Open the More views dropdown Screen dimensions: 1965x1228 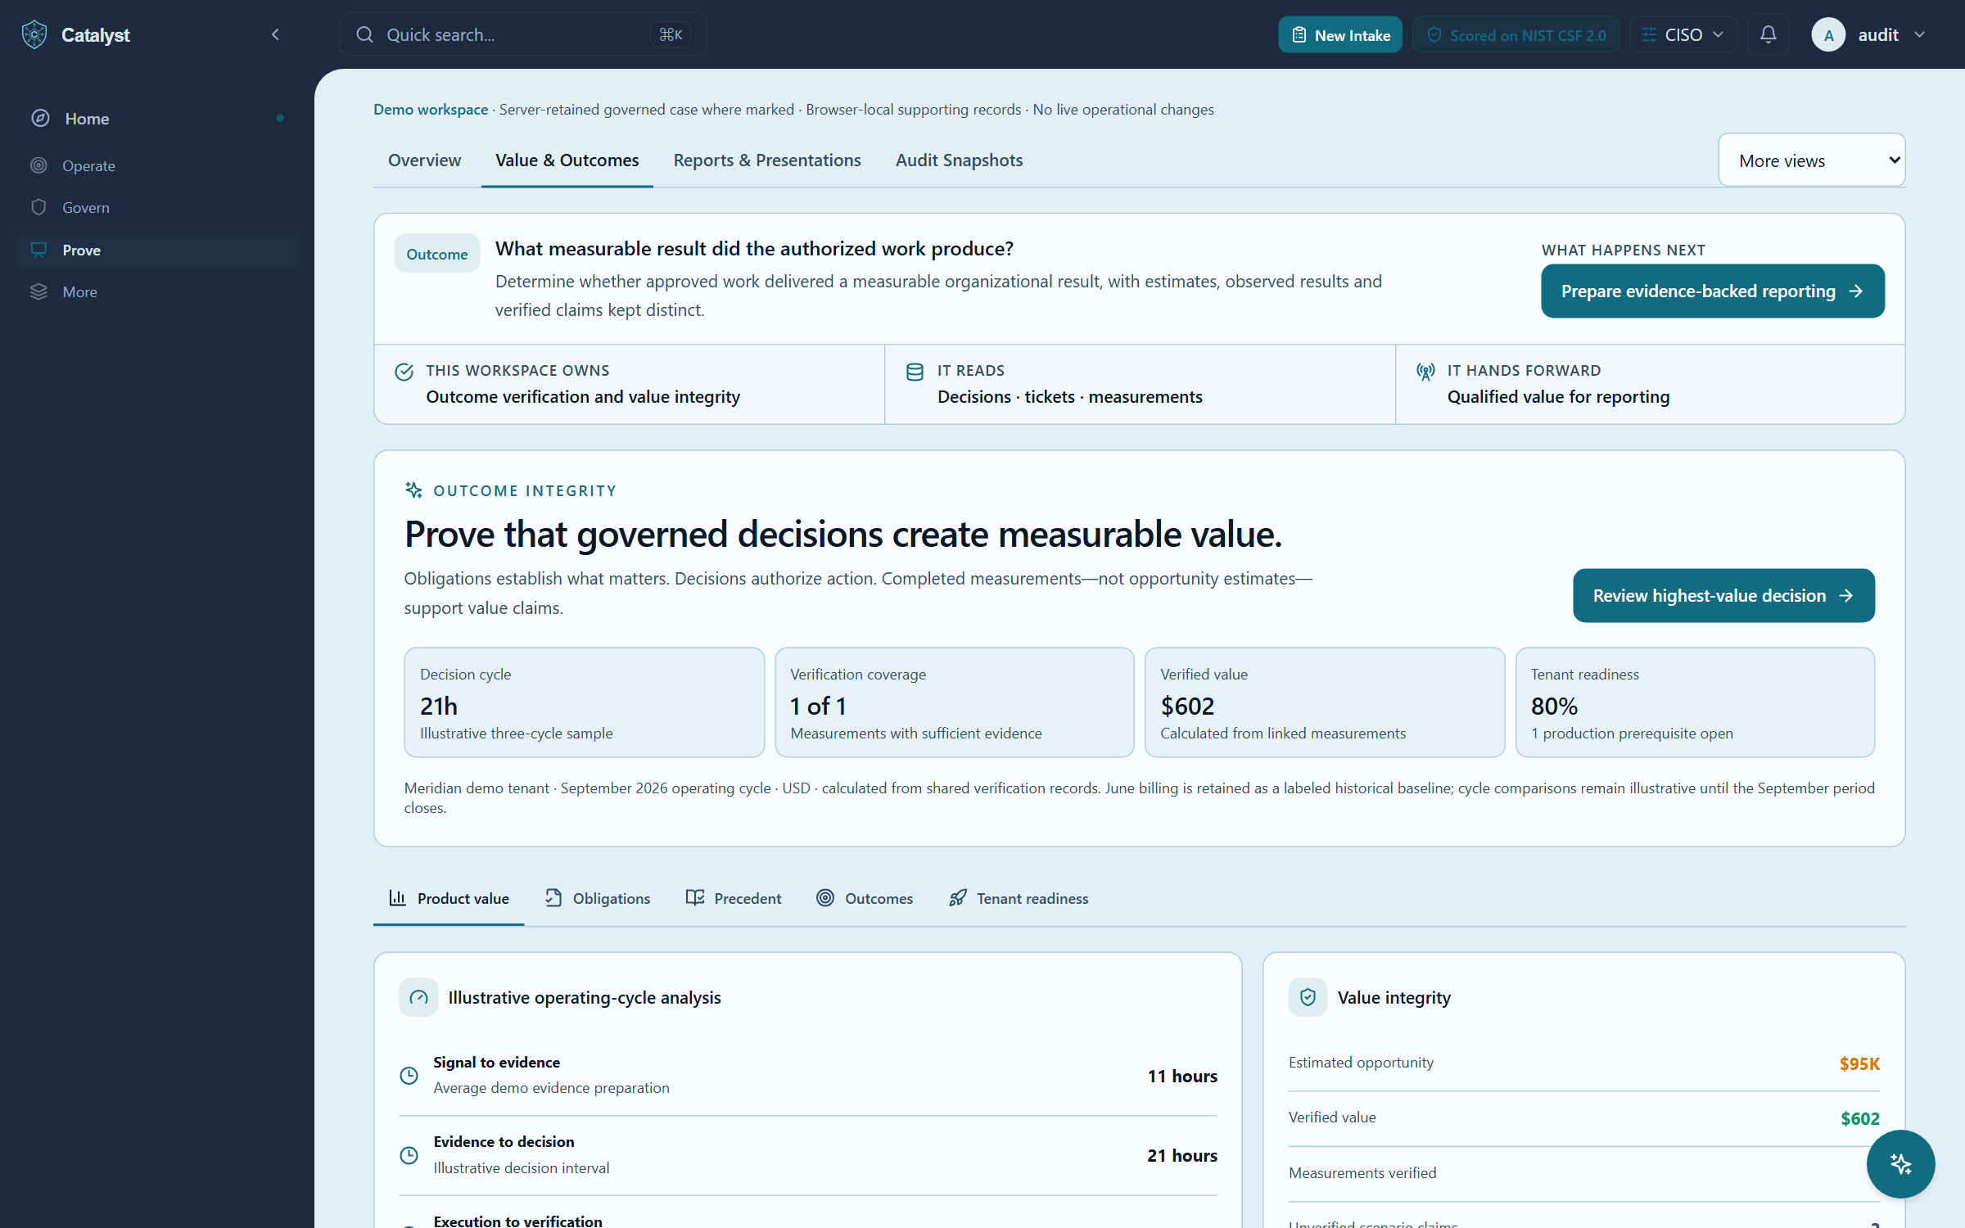(1811, 160)
